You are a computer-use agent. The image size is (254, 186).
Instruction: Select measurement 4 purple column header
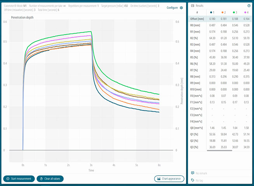coord(247,12)
